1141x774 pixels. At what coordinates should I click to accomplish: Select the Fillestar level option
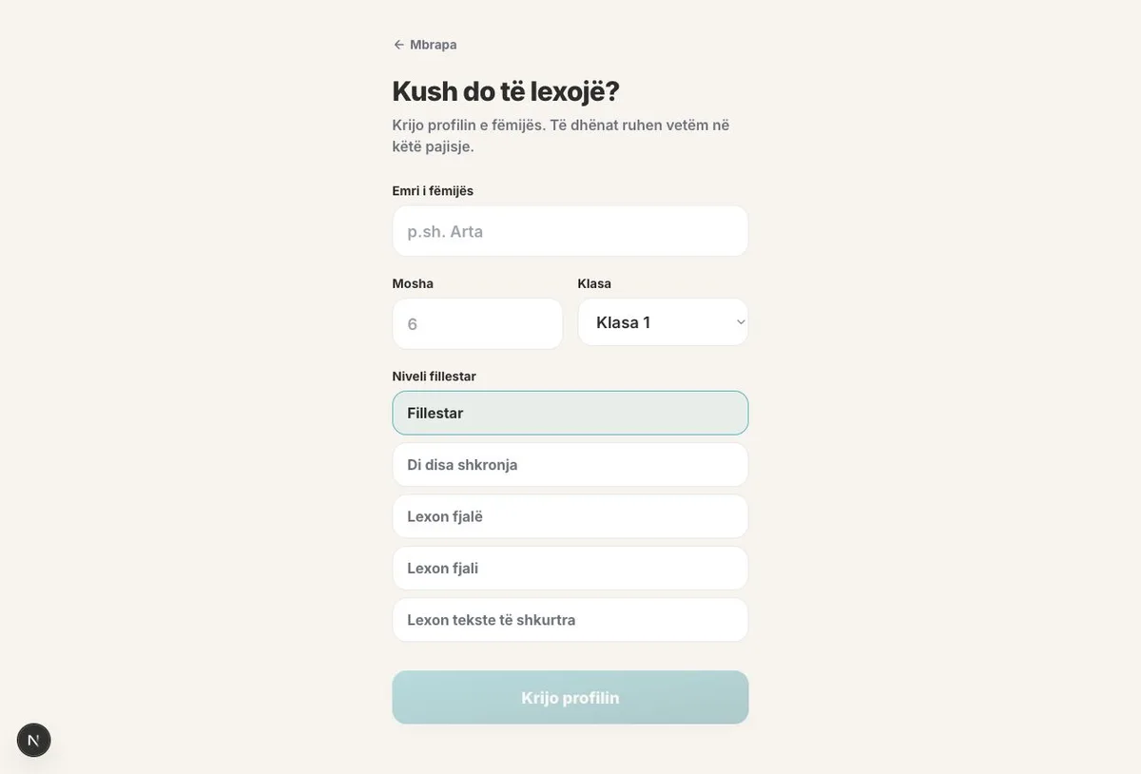click(570, 413)
